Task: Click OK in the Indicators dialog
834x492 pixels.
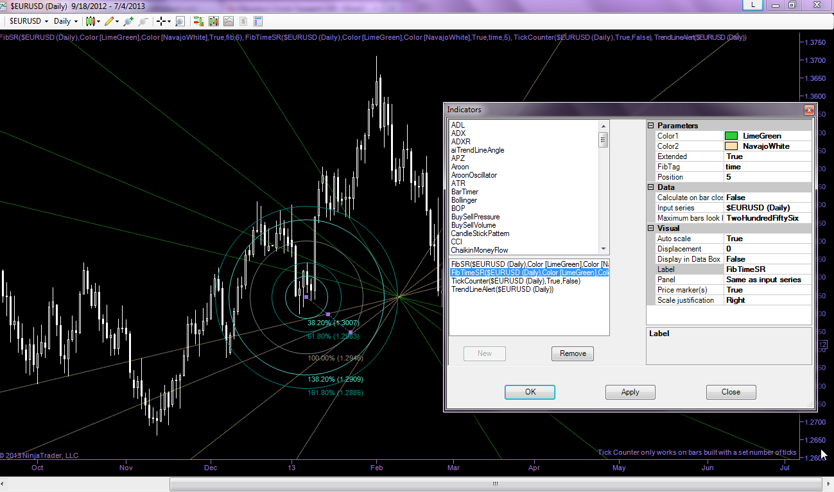Action: click(x=530, y=392)
